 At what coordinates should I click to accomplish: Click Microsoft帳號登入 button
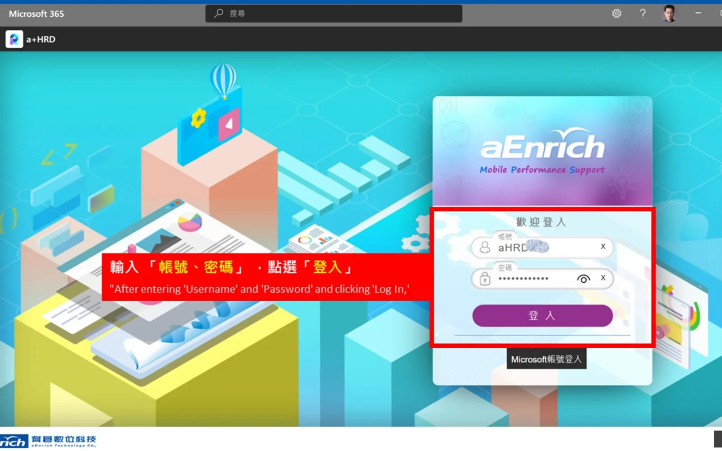[546, 359]
